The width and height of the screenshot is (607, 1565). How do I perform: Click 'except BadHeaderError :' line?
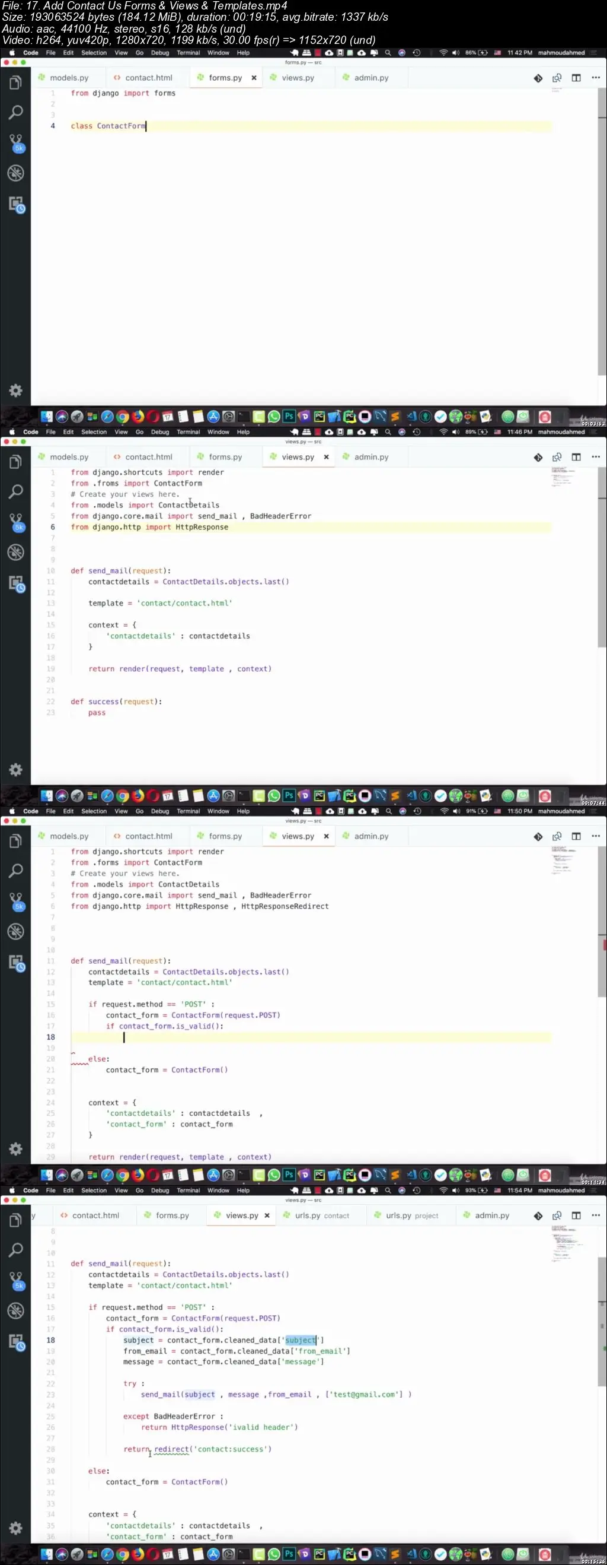point(174,1416)
